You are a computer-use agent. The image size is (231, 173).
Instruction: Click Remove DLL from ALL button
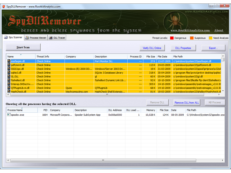click(x=187, y=103)
